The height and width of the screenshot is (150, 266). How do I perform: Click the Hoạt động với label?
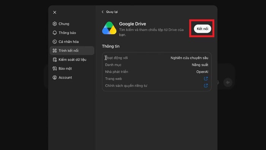(x=116, y=58)
